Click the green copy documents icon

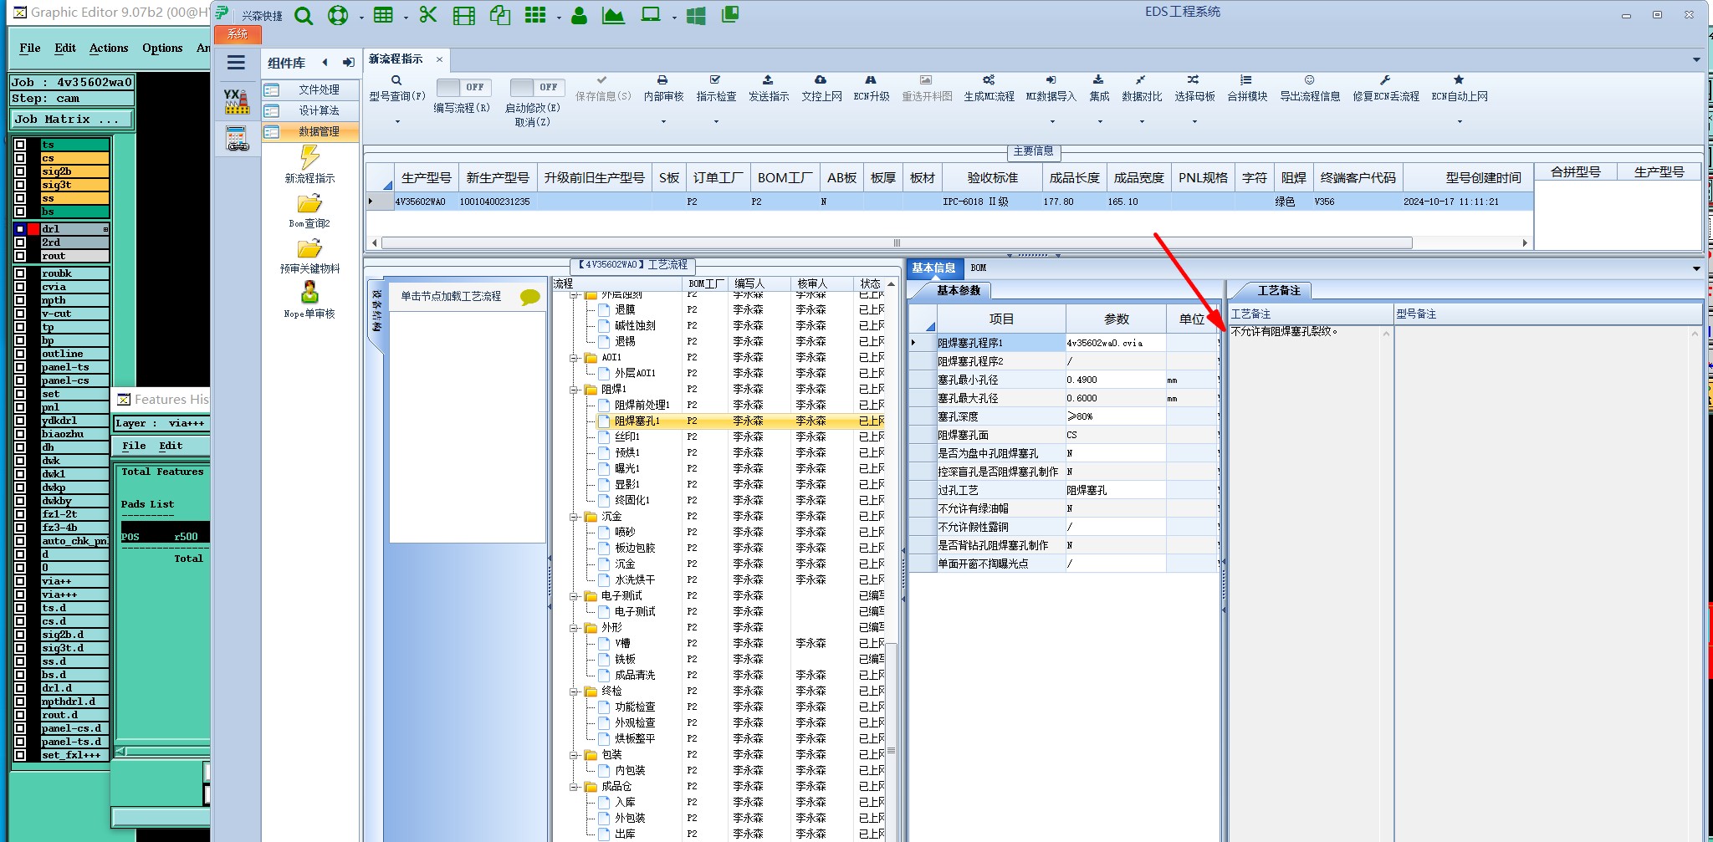click(500, 15)
